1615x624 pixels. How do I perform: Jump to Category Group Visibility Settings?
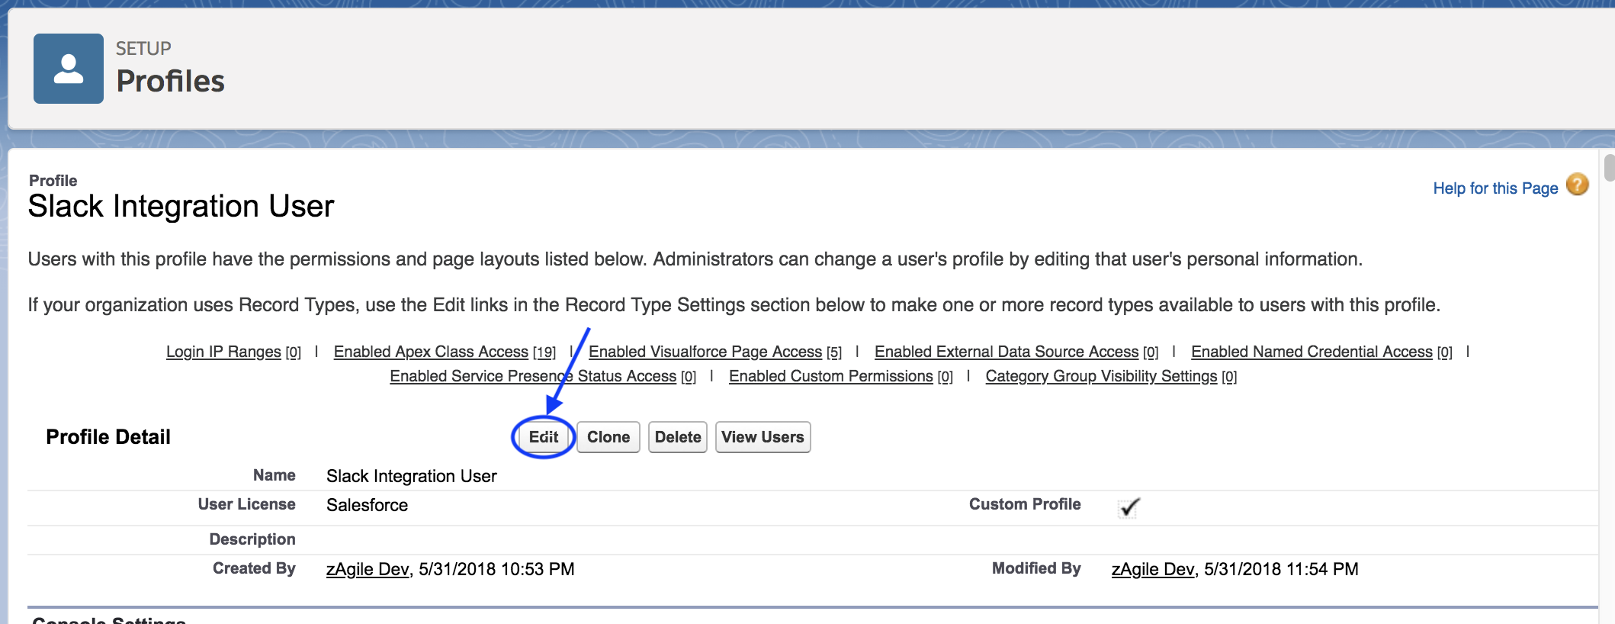pos(1100,376)
